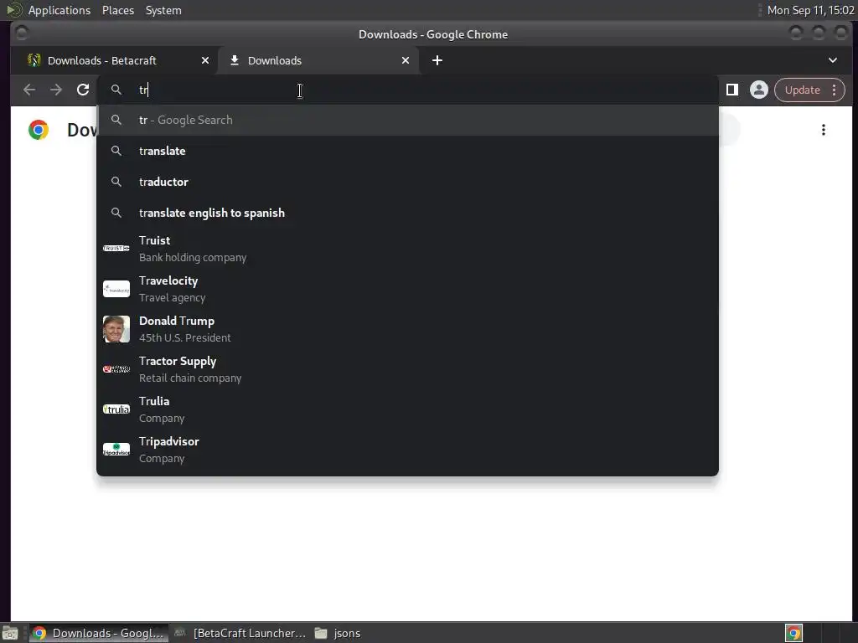This screenshot has height=643, width=858.
Task: Click the Trulia logo thumbnail
Action: [x=116, y=409]
